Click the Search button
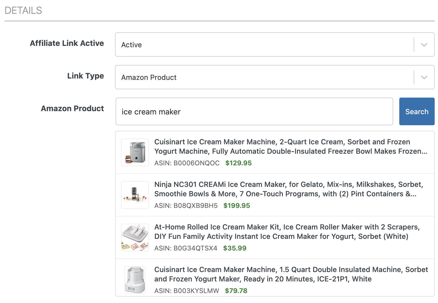Viewport: 438px width, 303px height. point(416,111)
